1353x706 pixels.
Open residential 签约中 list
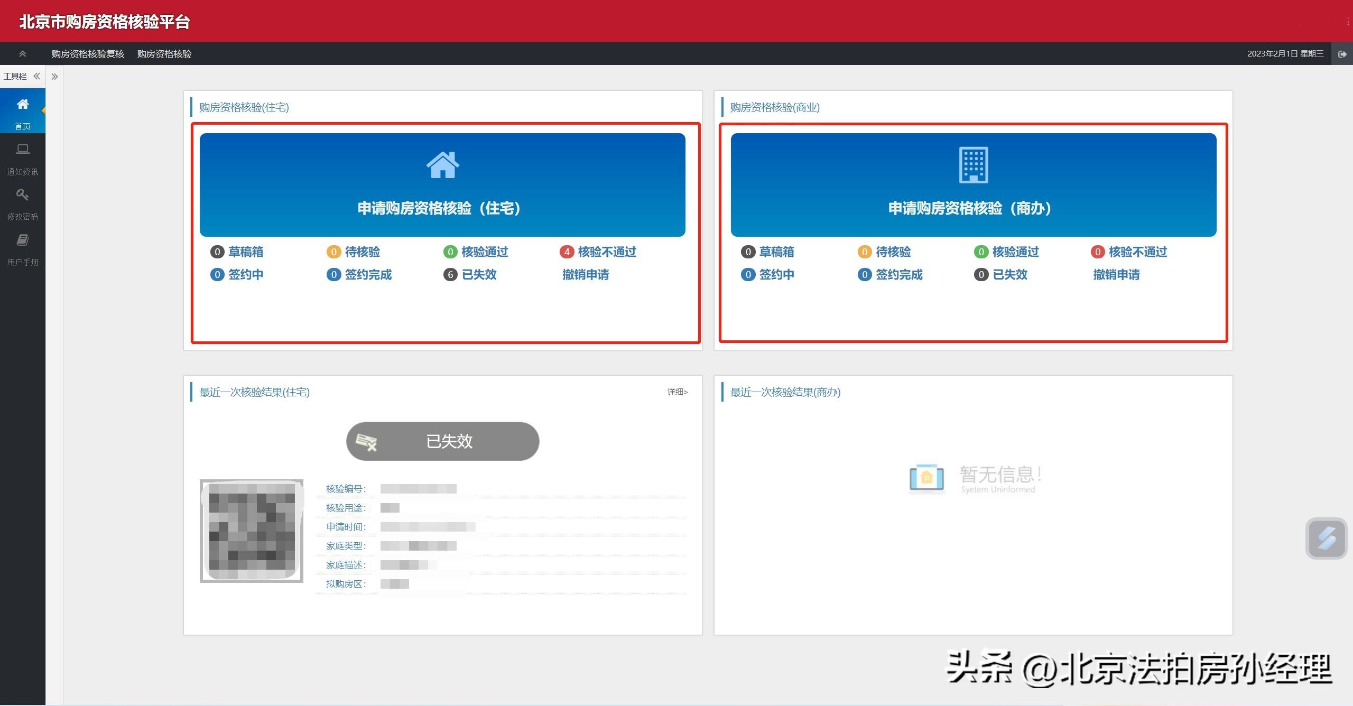(x=237, y=275)
